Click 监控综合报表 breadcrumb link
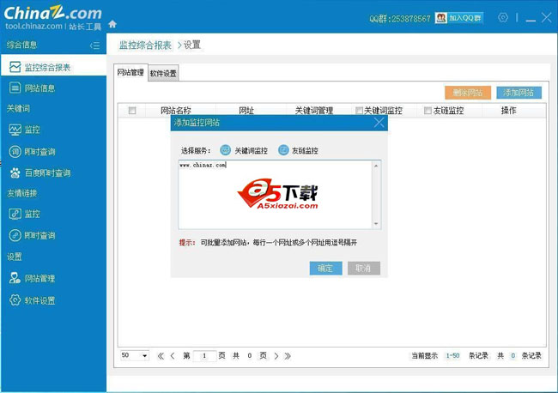 (x=145, y=45)
